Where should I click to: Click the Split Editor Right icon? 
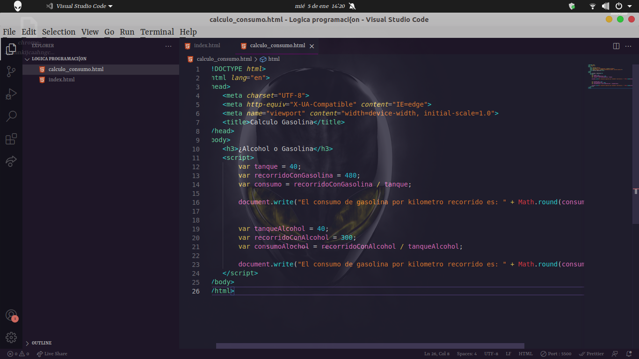(x=616, y=46)
